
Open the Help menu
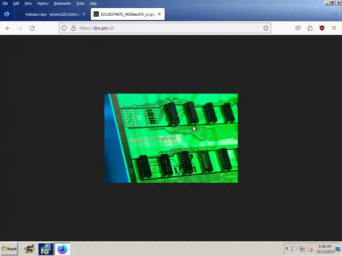click(x=93, y=3)
